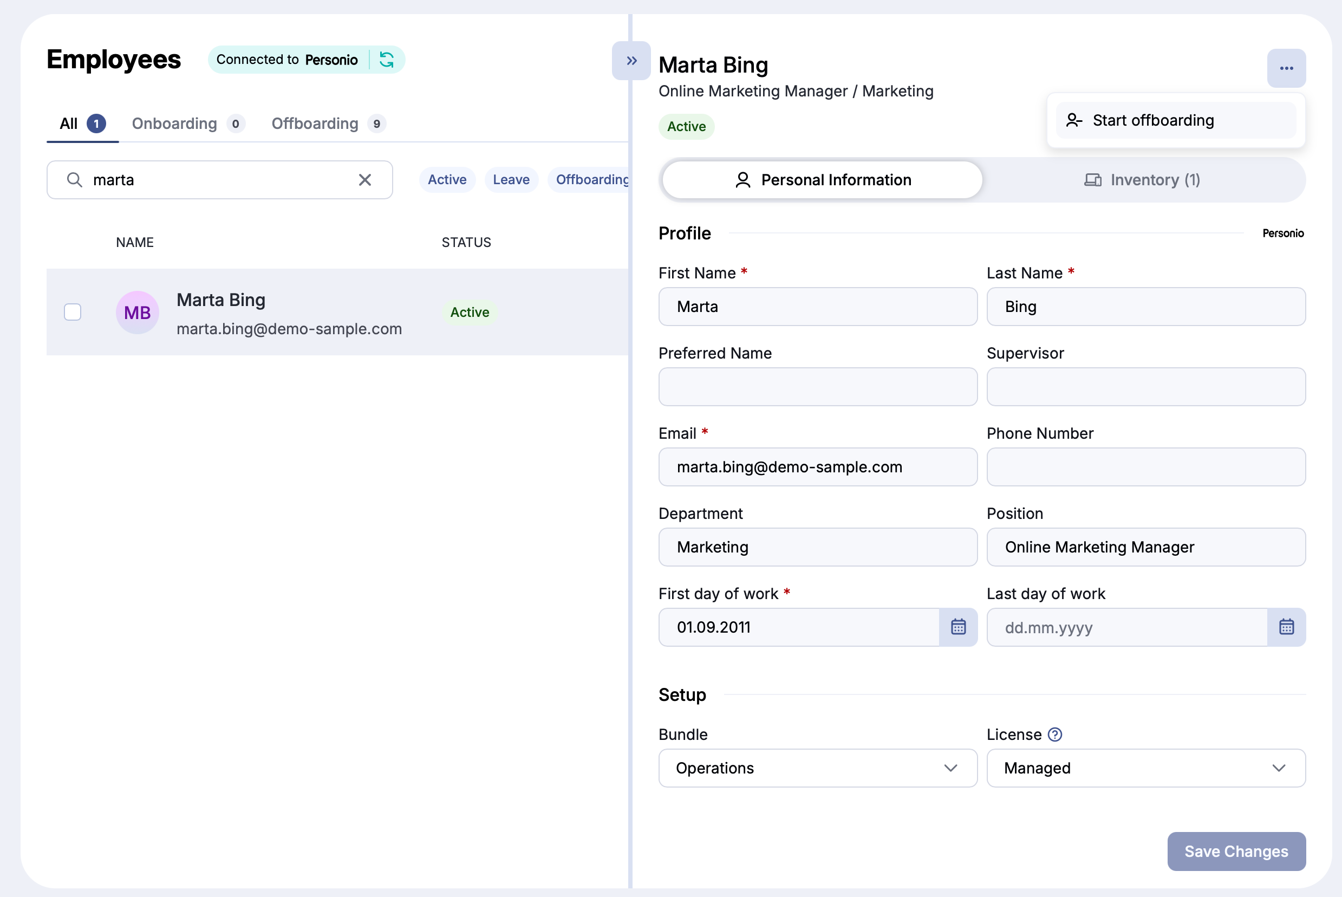Toggle the Leave status filter chip
This screenshot has width=1342, height=897.
click(511, 180)
